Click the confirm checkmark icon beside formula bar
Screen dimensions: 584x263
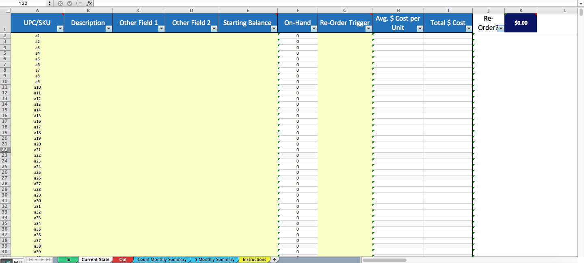click(x=69, y=3)
